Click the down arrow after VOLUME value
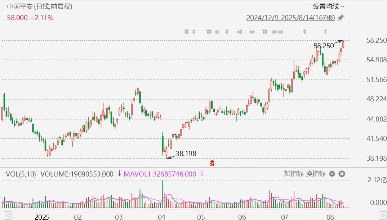Image resolution: width=387 pixels, height=220 pixels. [x=119, y=174]
